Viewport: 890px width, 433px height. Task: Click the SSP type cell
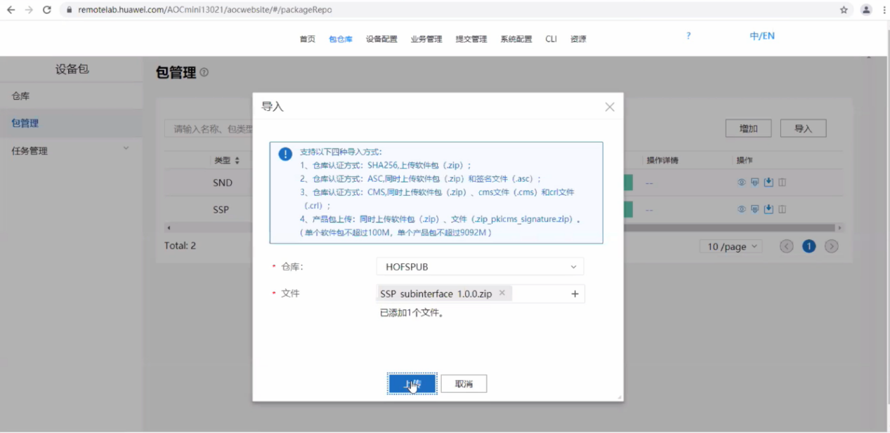pyautogui.click(x=221, y=209)
